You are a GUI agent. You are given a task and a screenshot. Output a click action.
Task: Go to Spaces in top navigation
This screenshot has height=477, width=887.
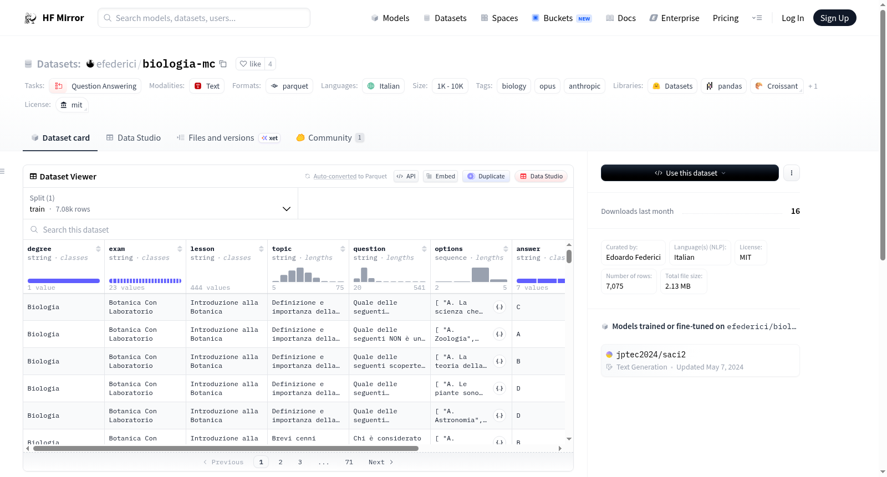coord(499,18)
